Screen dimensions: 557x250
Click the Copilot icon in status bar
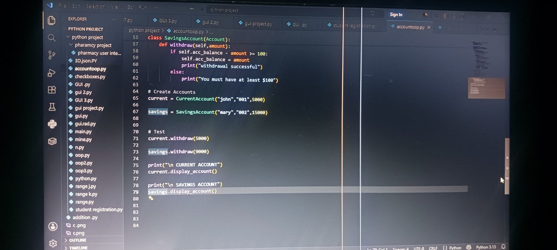click(468, 247)
